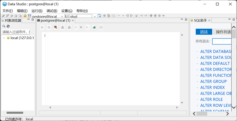Select the 操作列表 tab in SQL助手
Image resolution: width=237 pixels, height=121 pixels.
(222, 32)
